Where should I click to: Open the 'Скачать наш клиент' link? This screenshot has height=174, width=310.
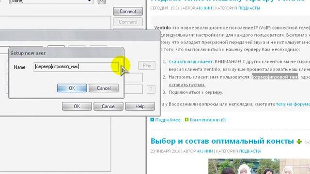point(191,62)
